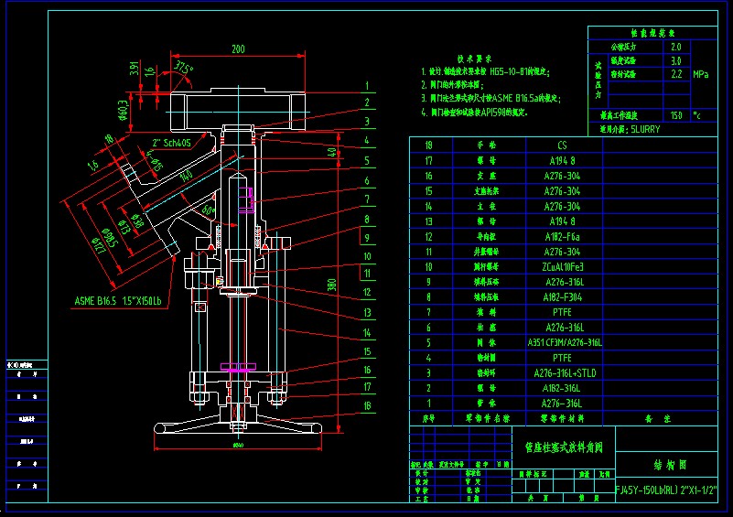
Task: Select the 60° angle dimension in valve body
Action: 208,210
